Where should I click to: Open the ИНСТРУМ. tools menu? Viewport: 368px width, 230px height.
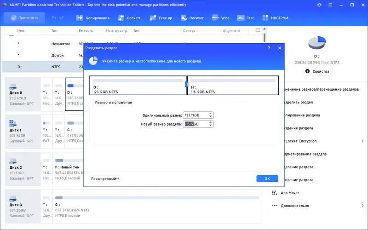click(276, 18)
